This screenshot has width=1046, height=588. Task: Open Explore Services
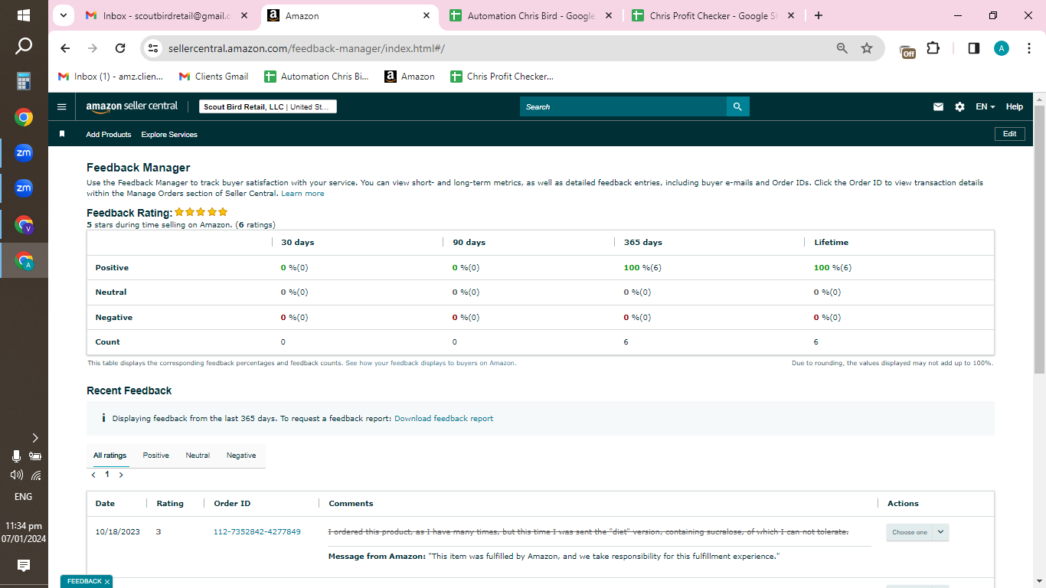coord(169,135)
